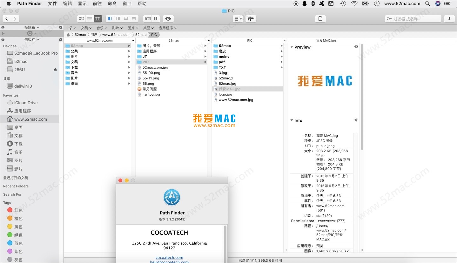Click the filter-by-name search field
This screenshot has height=263, width=457.
click(x=413, y=19)
